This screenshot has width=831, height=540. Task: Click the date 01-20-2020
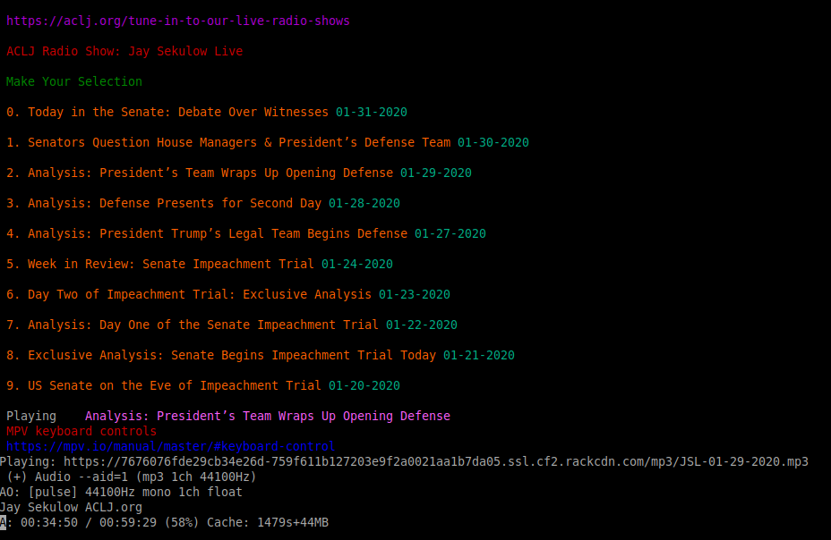[x=364, y=385]
